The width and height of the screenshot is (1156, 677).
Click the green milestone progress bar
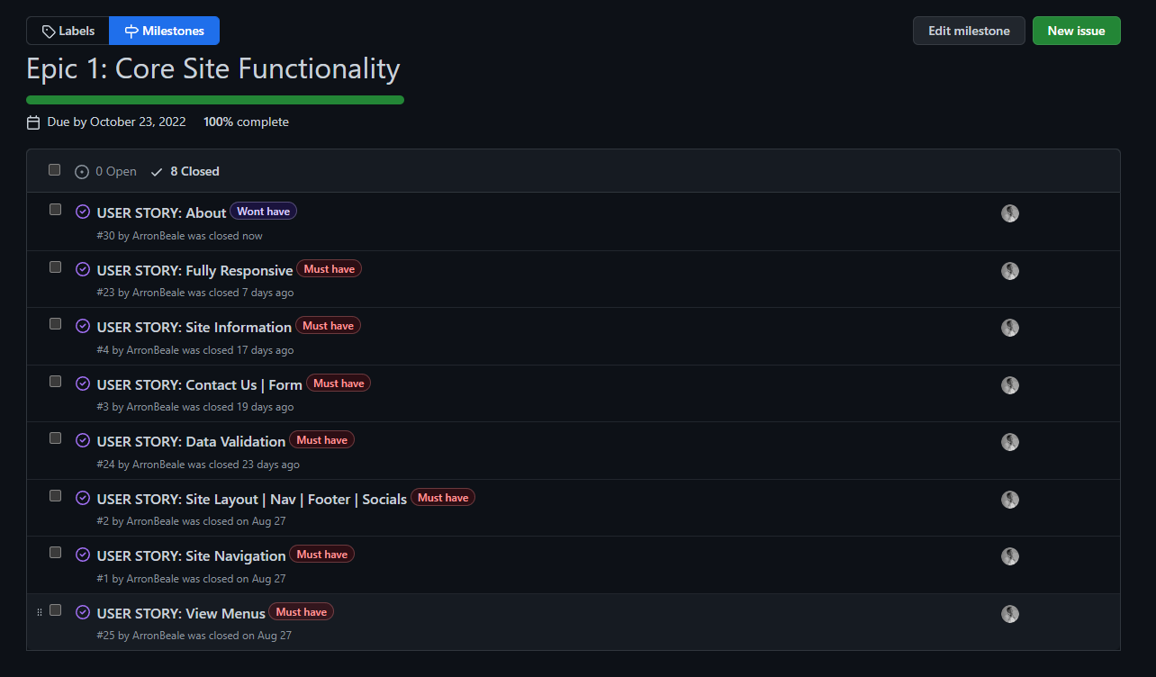[x=215, y=100]
